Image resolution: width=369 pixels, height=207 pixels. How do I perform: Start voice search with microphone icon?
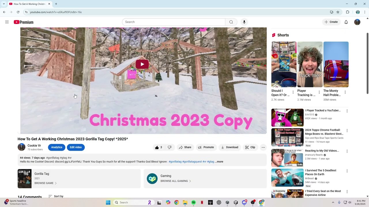[244, 22]
